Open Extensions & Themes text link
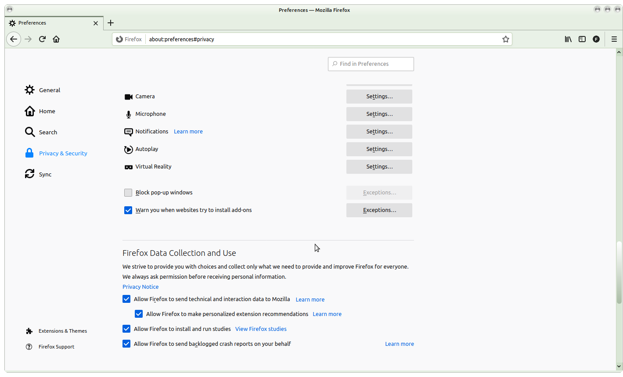623x377 pixels. (x=63, y=331)
